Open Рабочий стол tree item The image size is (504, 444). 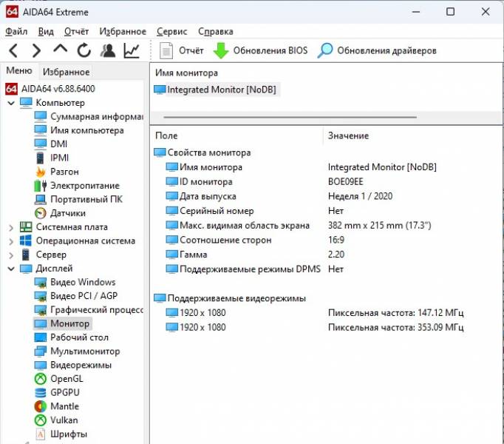72,337
